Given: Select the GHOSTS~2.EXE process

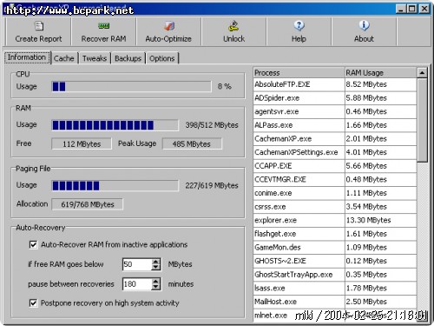Looking at the screenshot, I should point(335,261).
